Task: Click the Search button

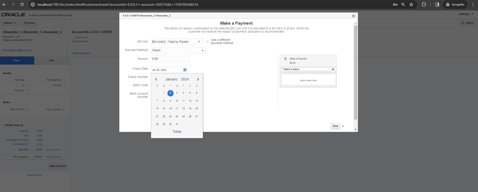Action: [x=467, y=23]
